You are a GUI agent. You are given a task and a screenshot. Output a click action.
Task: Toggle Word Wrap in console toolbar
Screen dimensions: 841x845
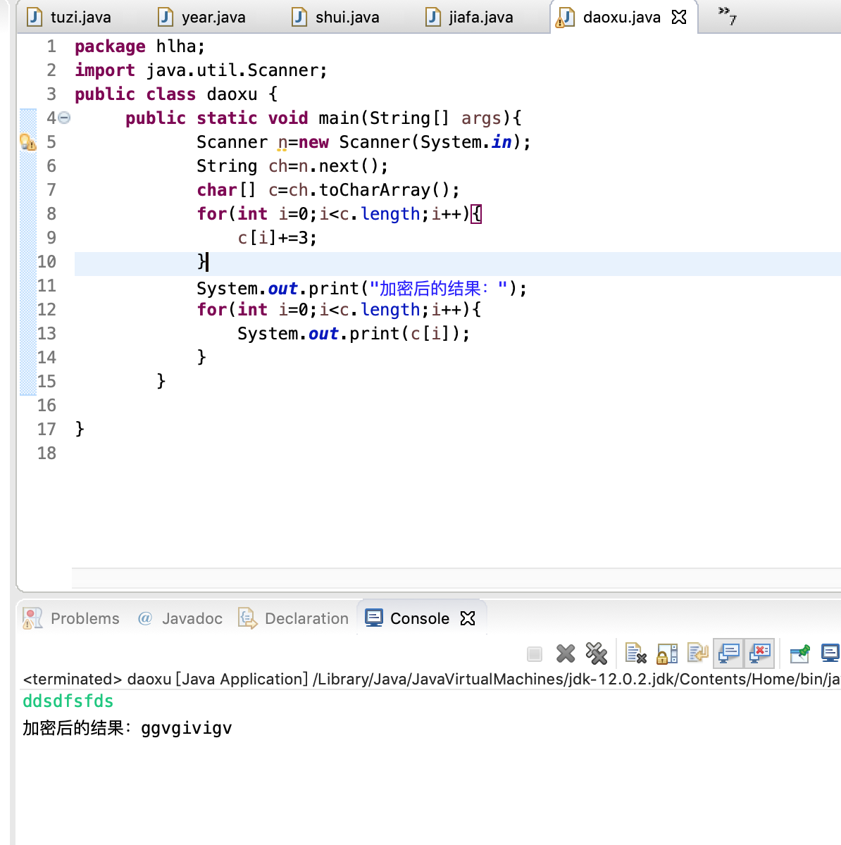[697, 654]
